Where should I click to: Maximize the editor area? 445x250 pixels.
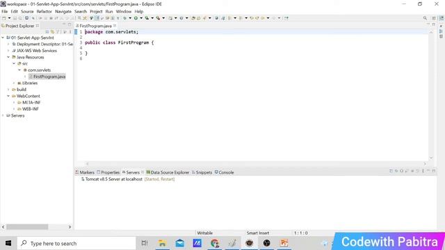point(434,25)
